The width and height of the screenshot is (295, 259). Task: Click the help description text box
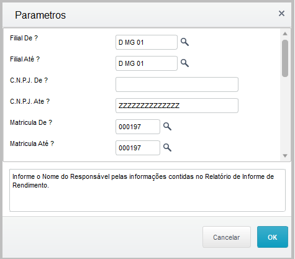tap(147, 191)
